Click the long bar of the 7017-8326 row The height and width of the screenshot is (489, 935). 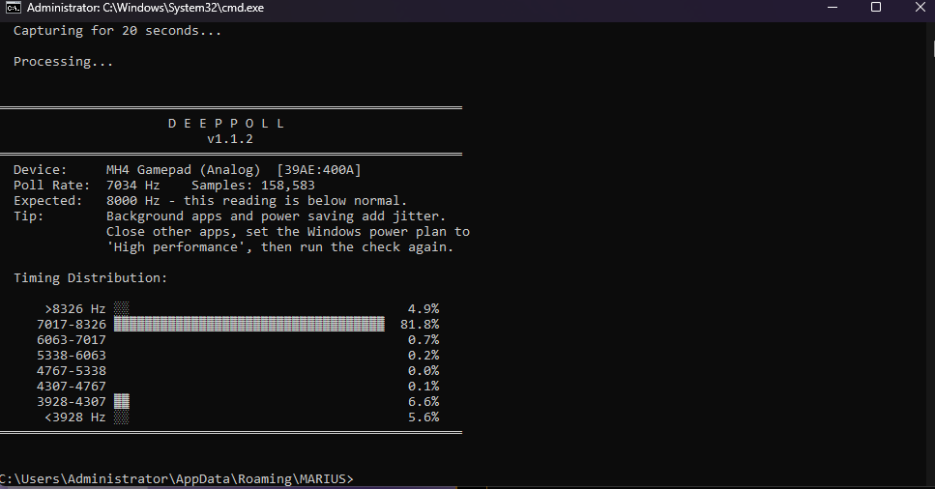249,325
